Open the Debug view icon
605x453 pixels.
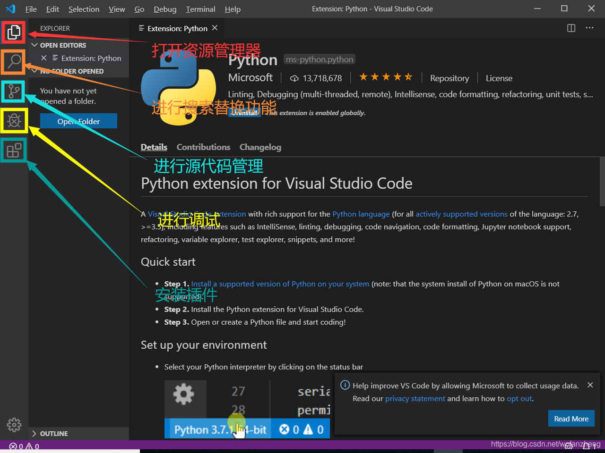[x=14, y=121]
